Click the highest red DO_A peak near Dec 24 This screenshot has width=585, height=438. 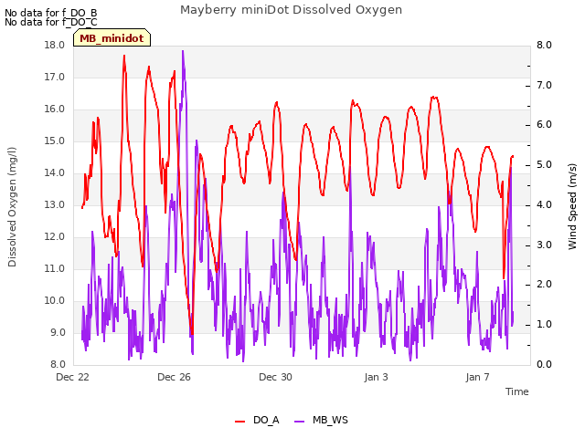[124, 56]
